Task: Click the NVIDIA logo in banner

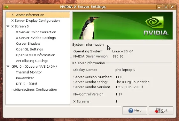Action: (x=156, y=26)
